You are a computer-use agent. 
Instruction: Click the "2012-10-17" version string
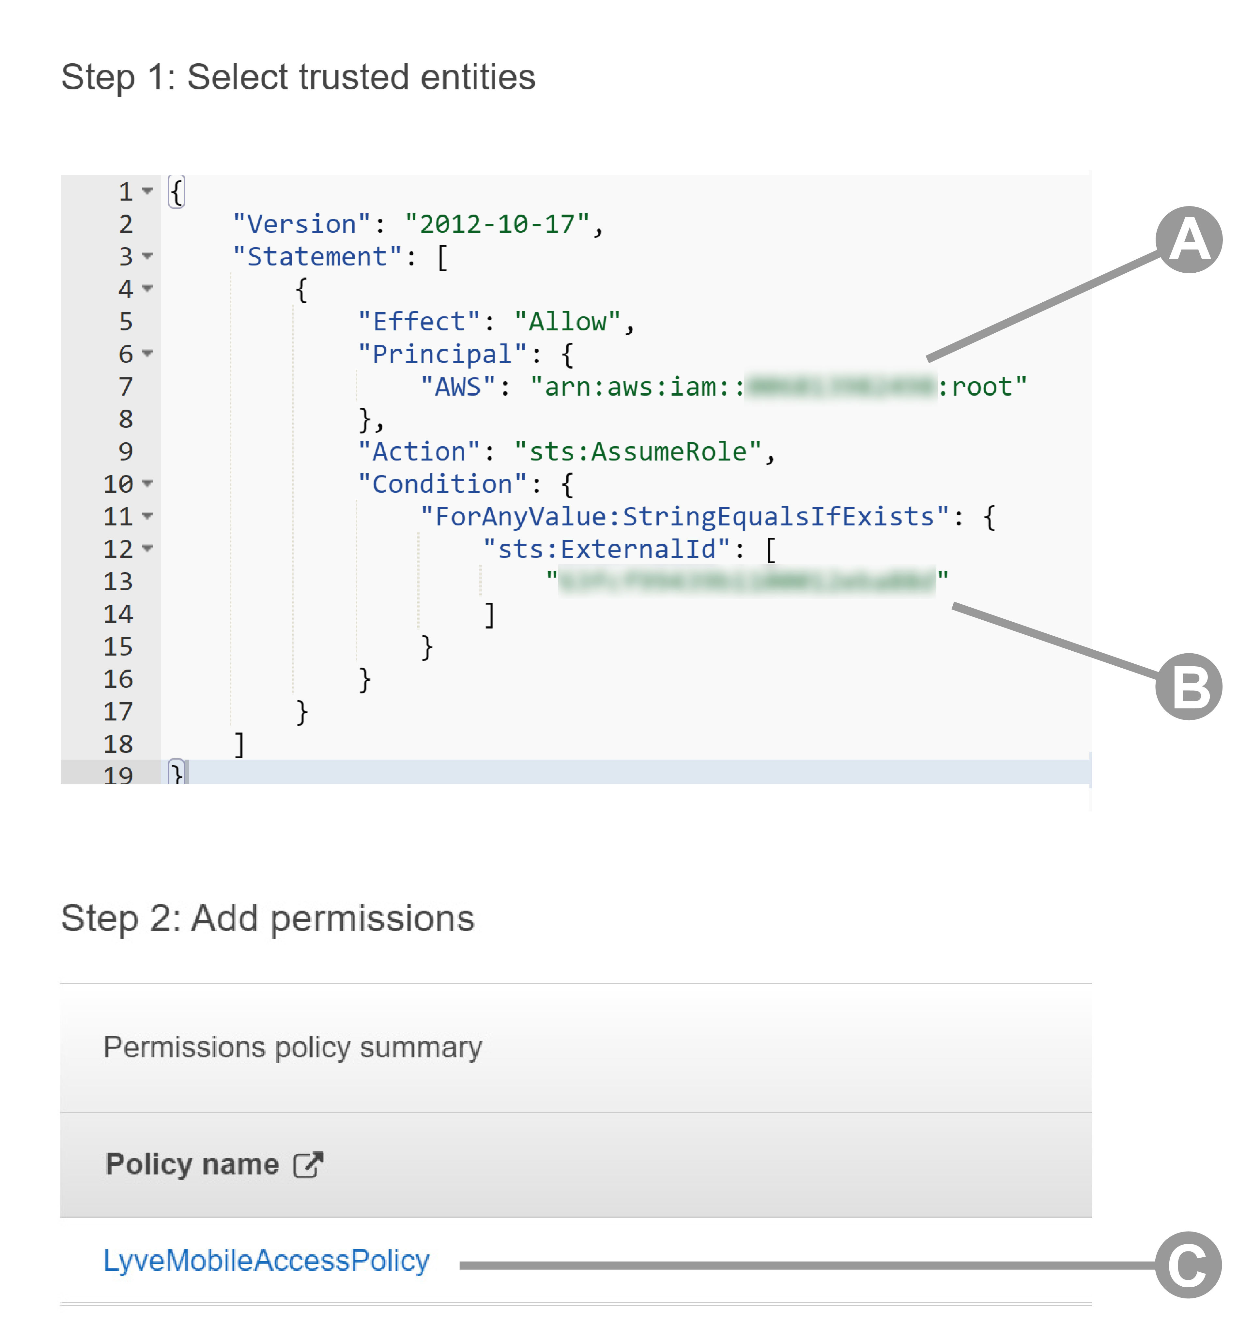tap(497, 224)
